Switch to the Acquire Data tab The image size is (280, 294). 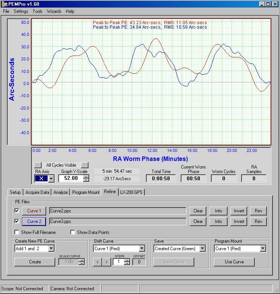tap(37, 192)
